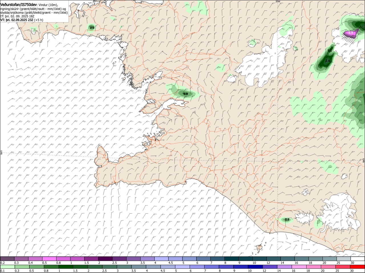
Task: Click the 20W longitude label
Action: [x=278, y=1]
